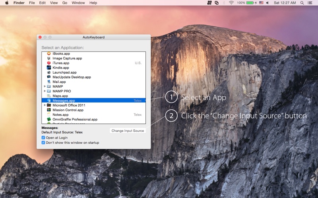The width and height of the screenshot is (318, 198).
Task: Click the Mail.app stamp icon
Action: 49,82
